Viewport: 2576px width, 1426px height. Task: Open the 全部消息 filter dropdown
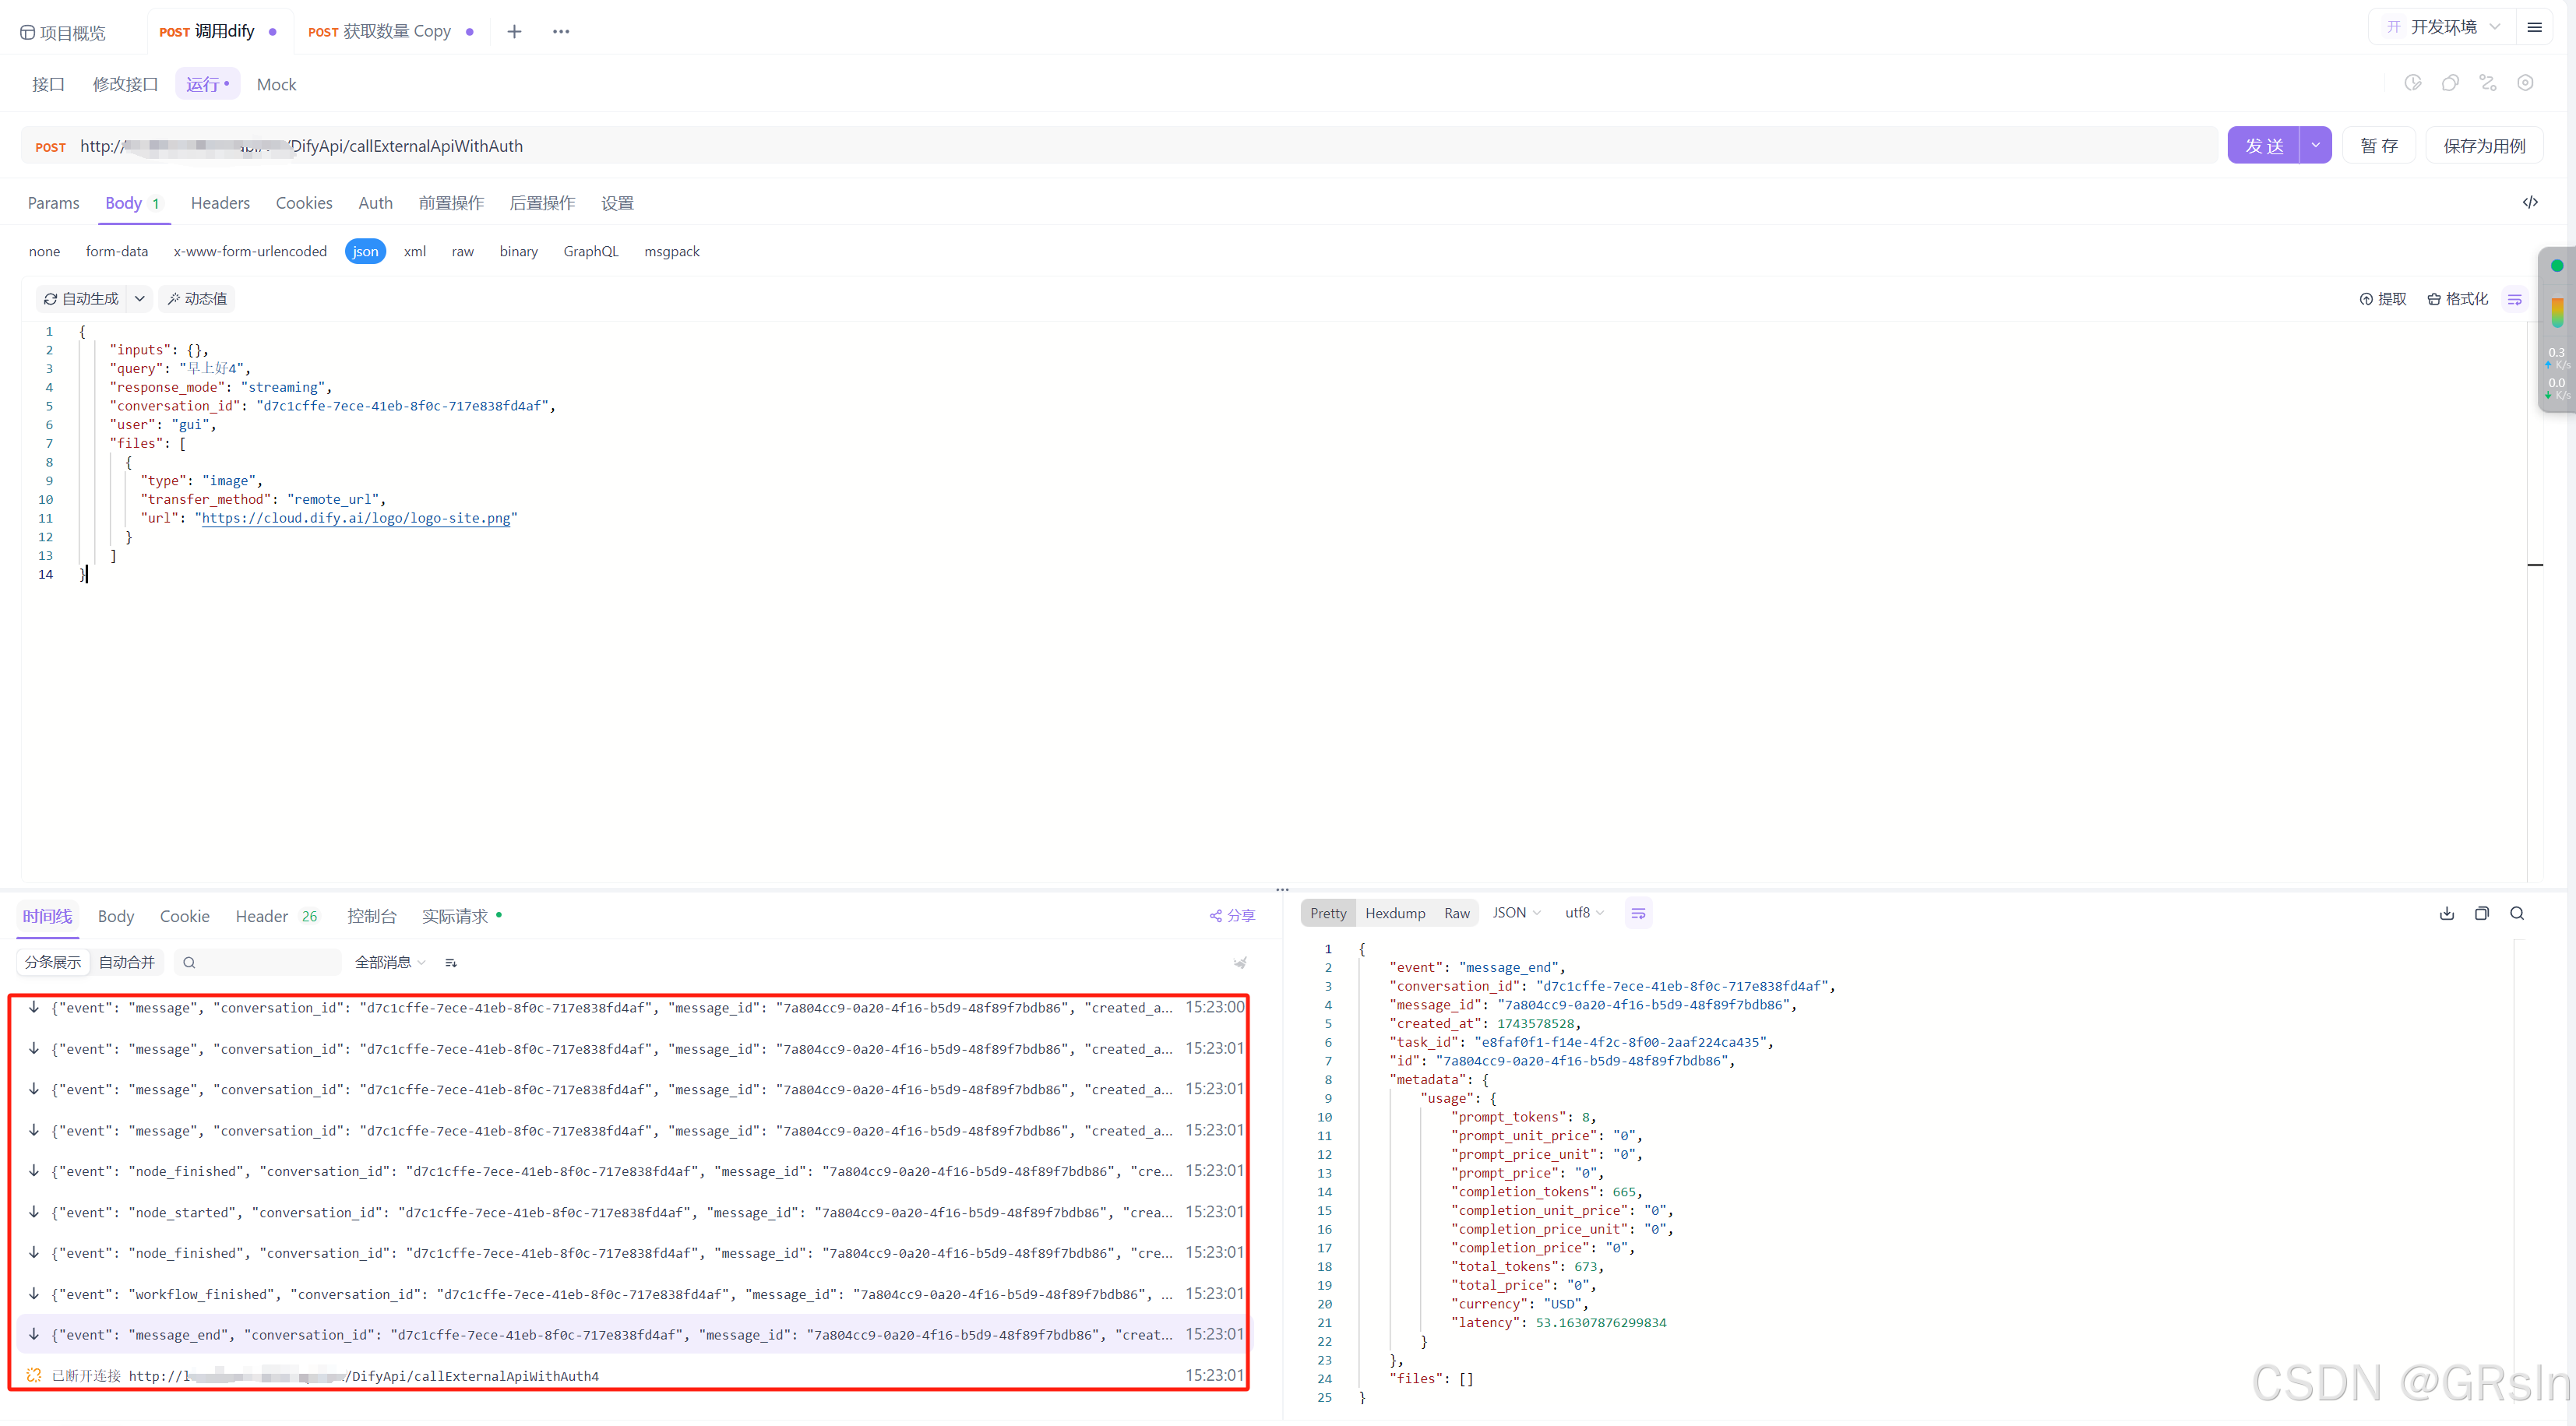pyautogui.click(x=390, y=963)
